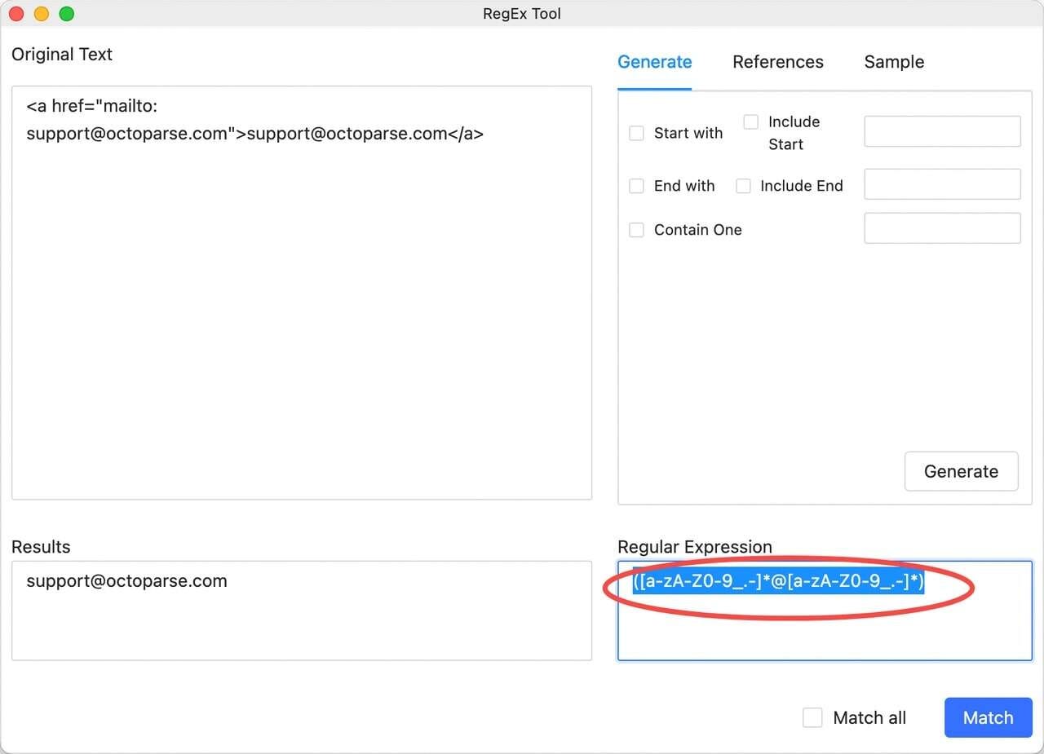Toggle the Match all checkbox
This screenshot has height=754, width=1044.
(x=812, y=717)
